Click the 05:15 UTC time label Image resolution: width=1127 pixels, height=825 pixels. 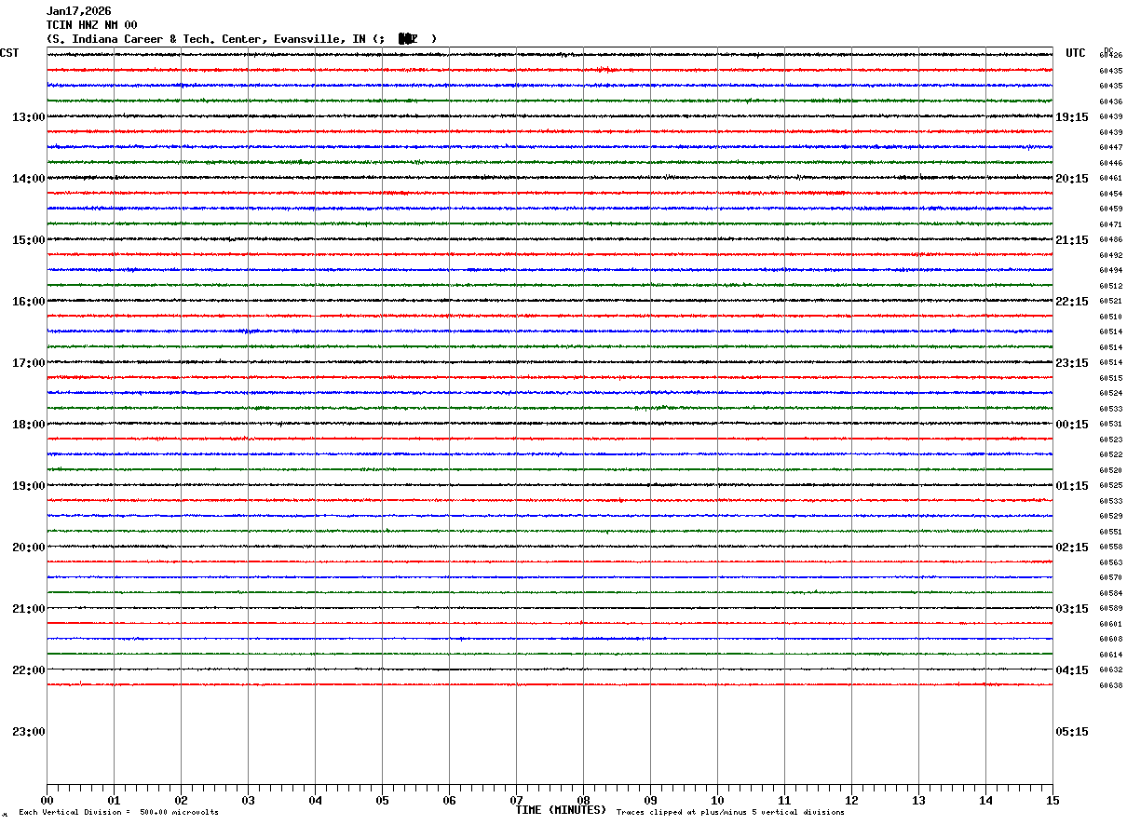point(1072,732)
